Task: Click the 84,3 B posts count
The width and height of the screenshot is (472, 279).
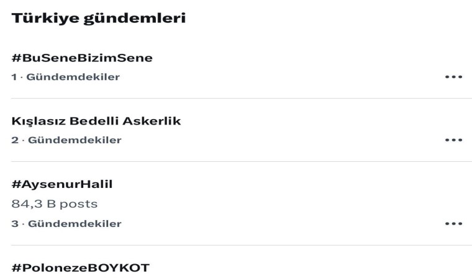Action: 55,203
